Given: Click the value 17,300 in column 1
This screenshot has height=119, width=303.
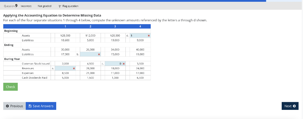Looking at the screenshot, I should coord(65,54).
